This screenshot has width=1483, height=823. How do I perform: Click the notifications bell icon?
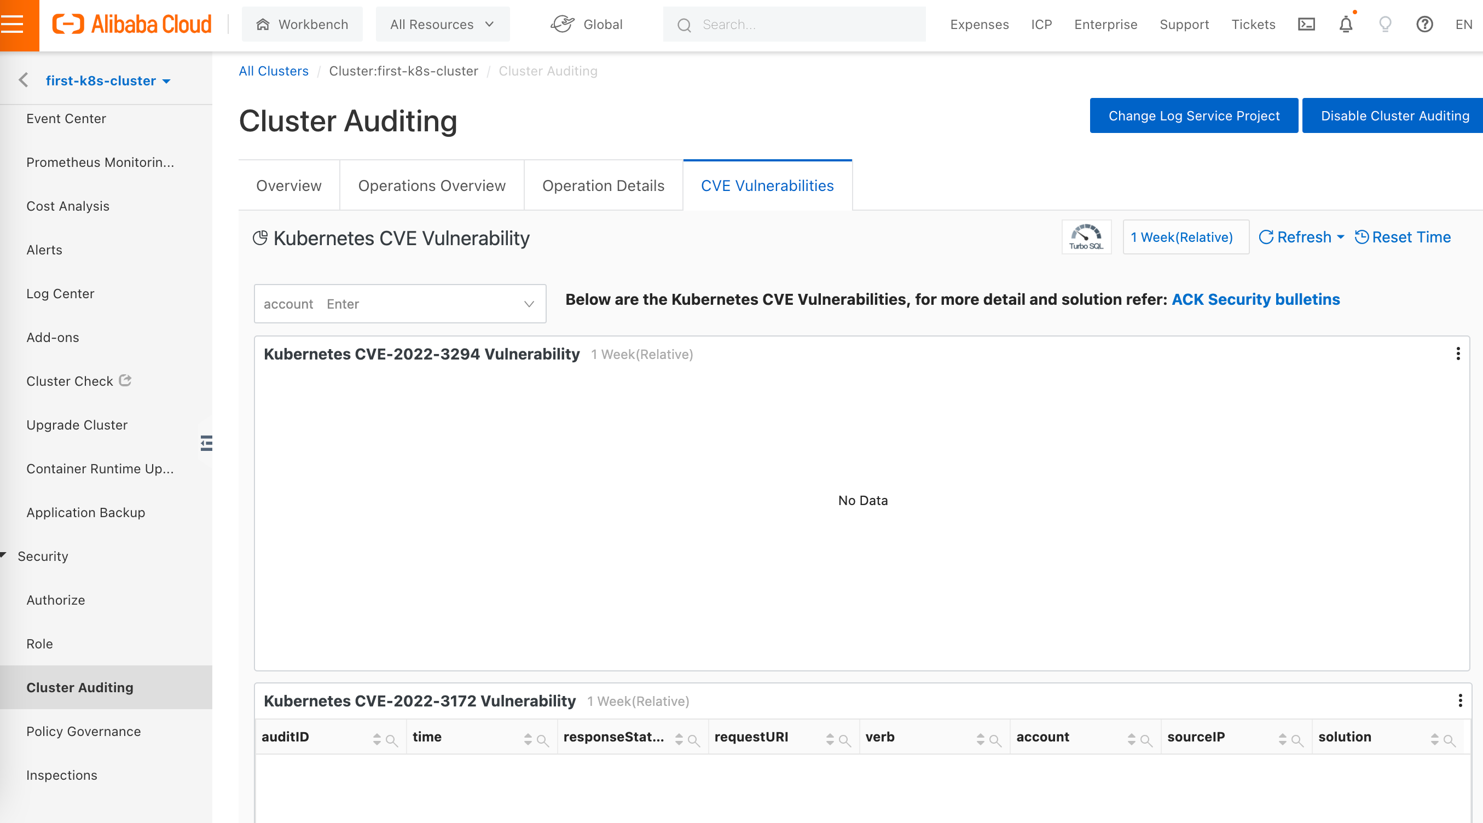1346,24
